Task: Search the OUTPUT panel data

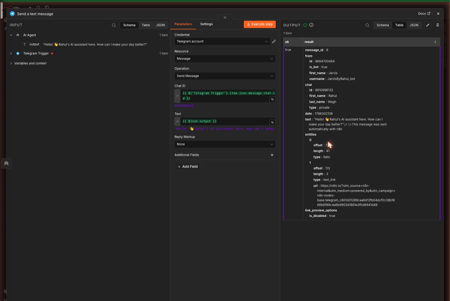Action: click(x=367, y=25)
